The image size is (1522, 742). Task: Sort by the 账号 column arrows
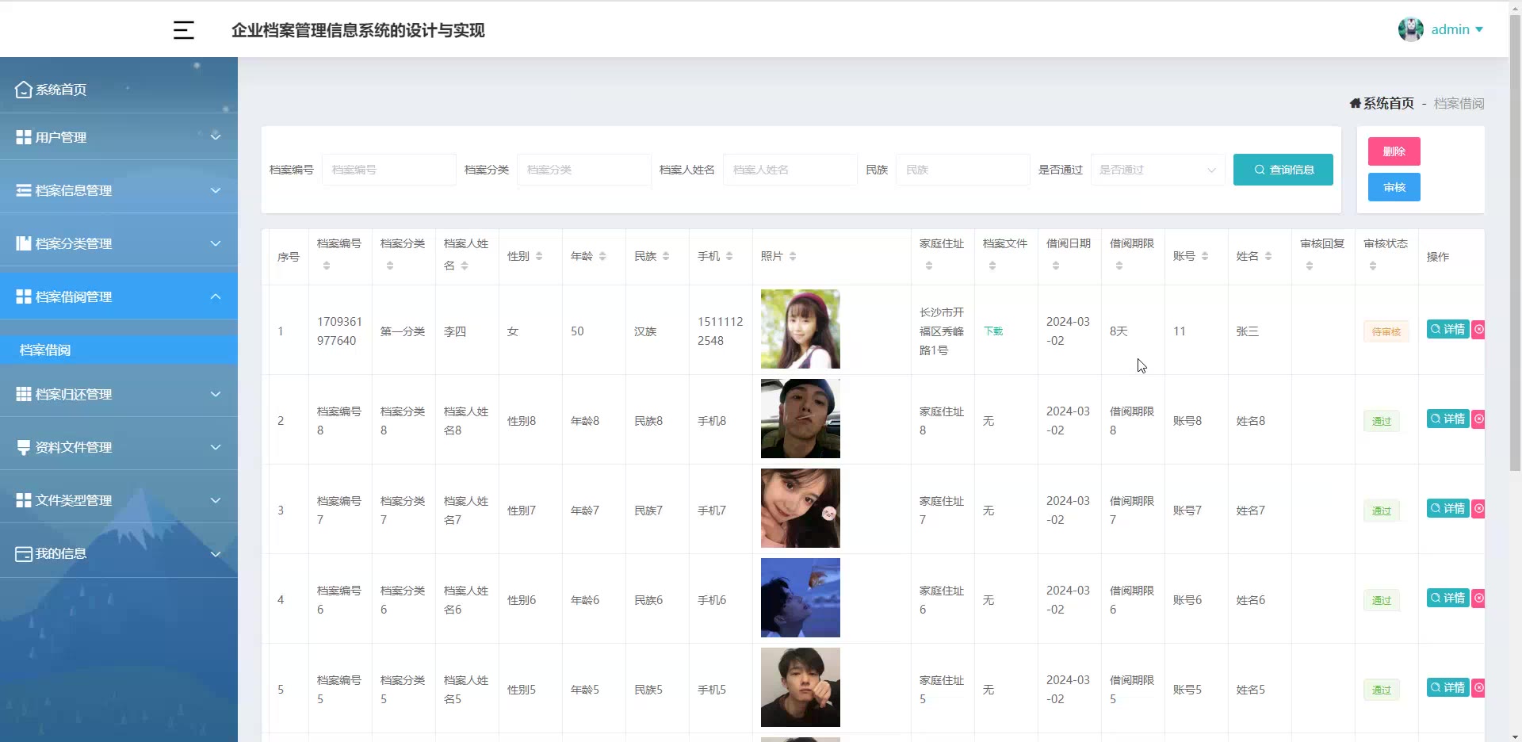1205,256
